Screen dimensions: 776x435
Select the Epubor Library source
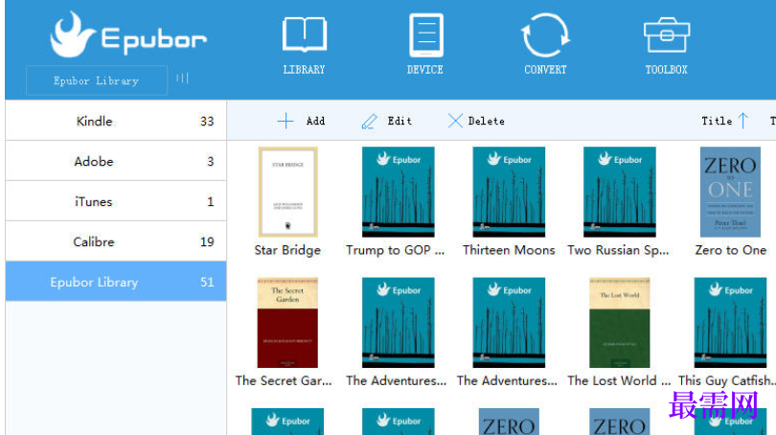[116, 282]
